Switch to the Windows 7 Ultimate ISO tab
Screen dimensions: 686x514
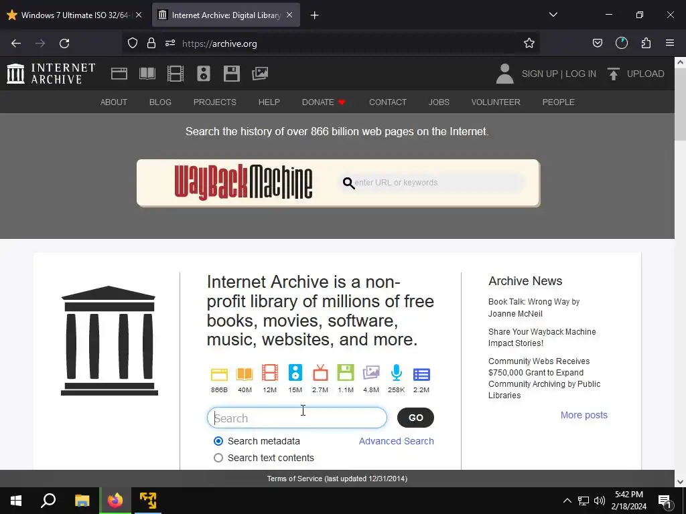[x=75, y=15]
